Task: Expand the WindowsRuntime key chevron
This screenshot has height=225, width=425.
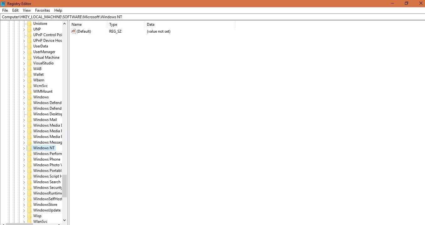Action: (24, 193)
